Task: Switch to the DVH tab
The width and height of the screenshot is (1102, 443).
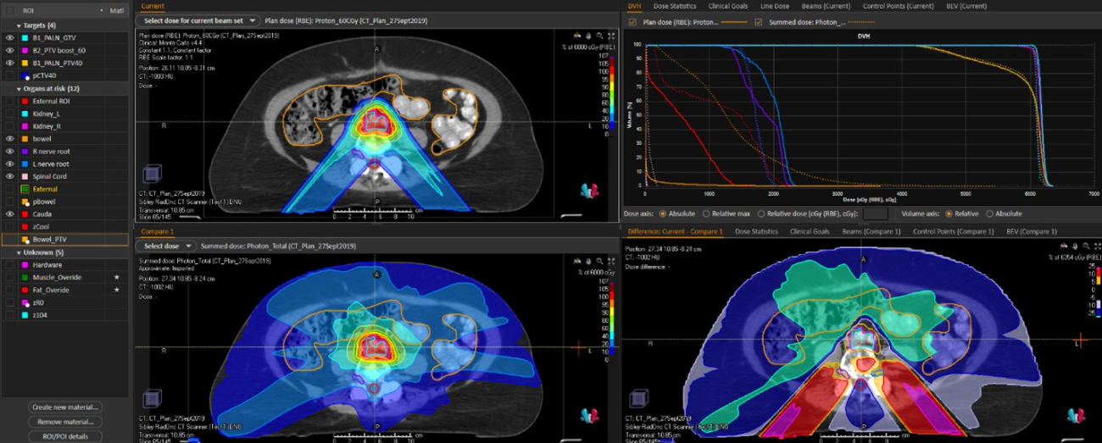Action: point(634,6)
